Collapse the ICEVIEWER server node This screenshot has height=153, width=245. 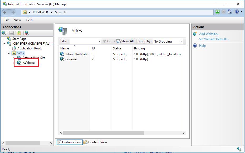[x=4, y=44]
